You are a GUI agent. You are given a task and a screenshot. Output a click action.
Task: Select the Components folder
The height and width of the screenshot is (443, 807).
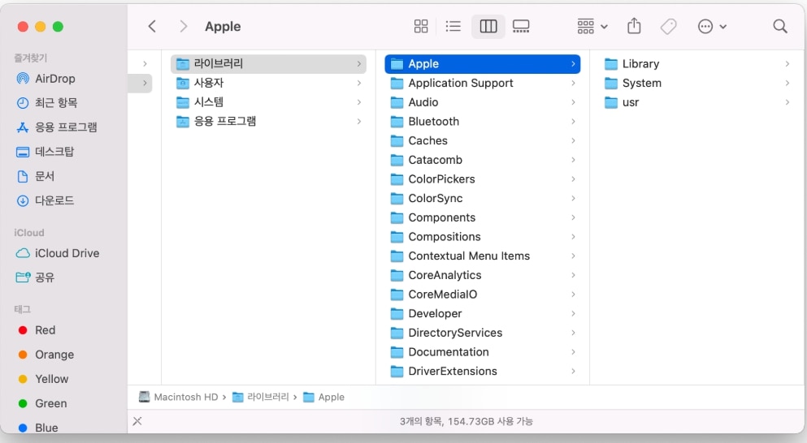pyautogui.click(x=482, y=217)
